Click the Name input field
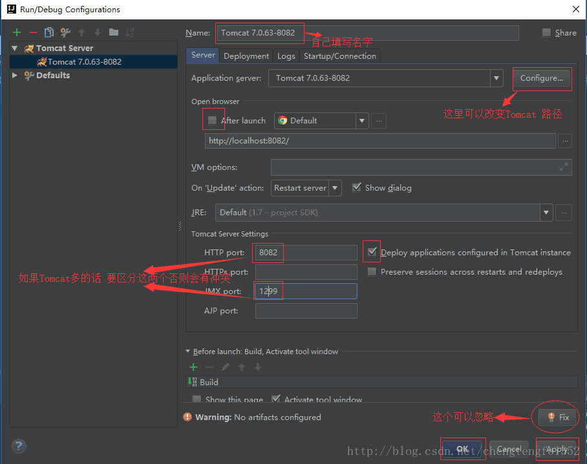 tap(367, 33)
